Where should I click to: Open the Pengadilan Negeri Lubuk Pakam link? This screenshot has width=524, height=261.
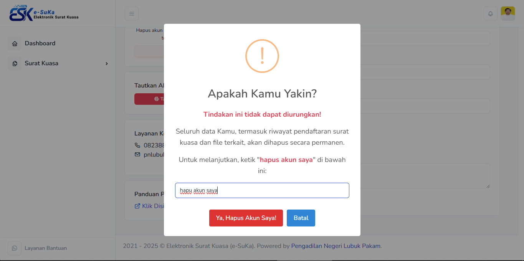point(336,246)
